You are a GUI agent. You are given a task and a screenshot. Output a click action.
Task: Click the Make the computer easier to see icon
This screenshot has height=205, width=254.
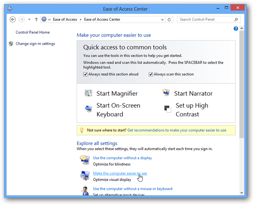pos(85,176)
